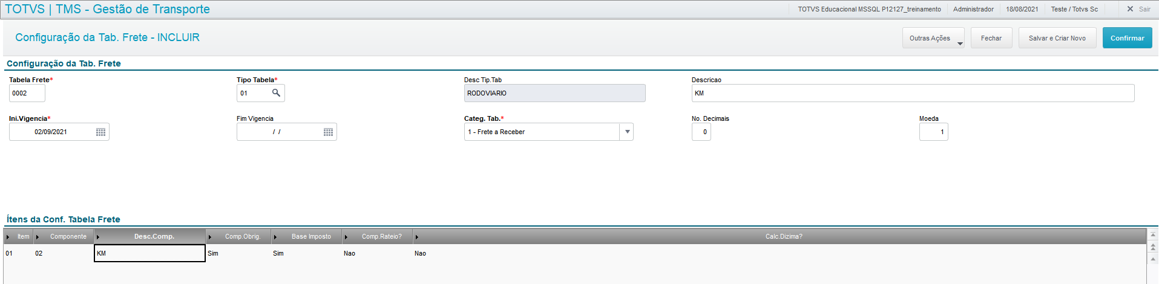This screenshot has width=1159, height=284.
Task: Click the Salvar e Criar Novo button
Action: point(1057,38)
